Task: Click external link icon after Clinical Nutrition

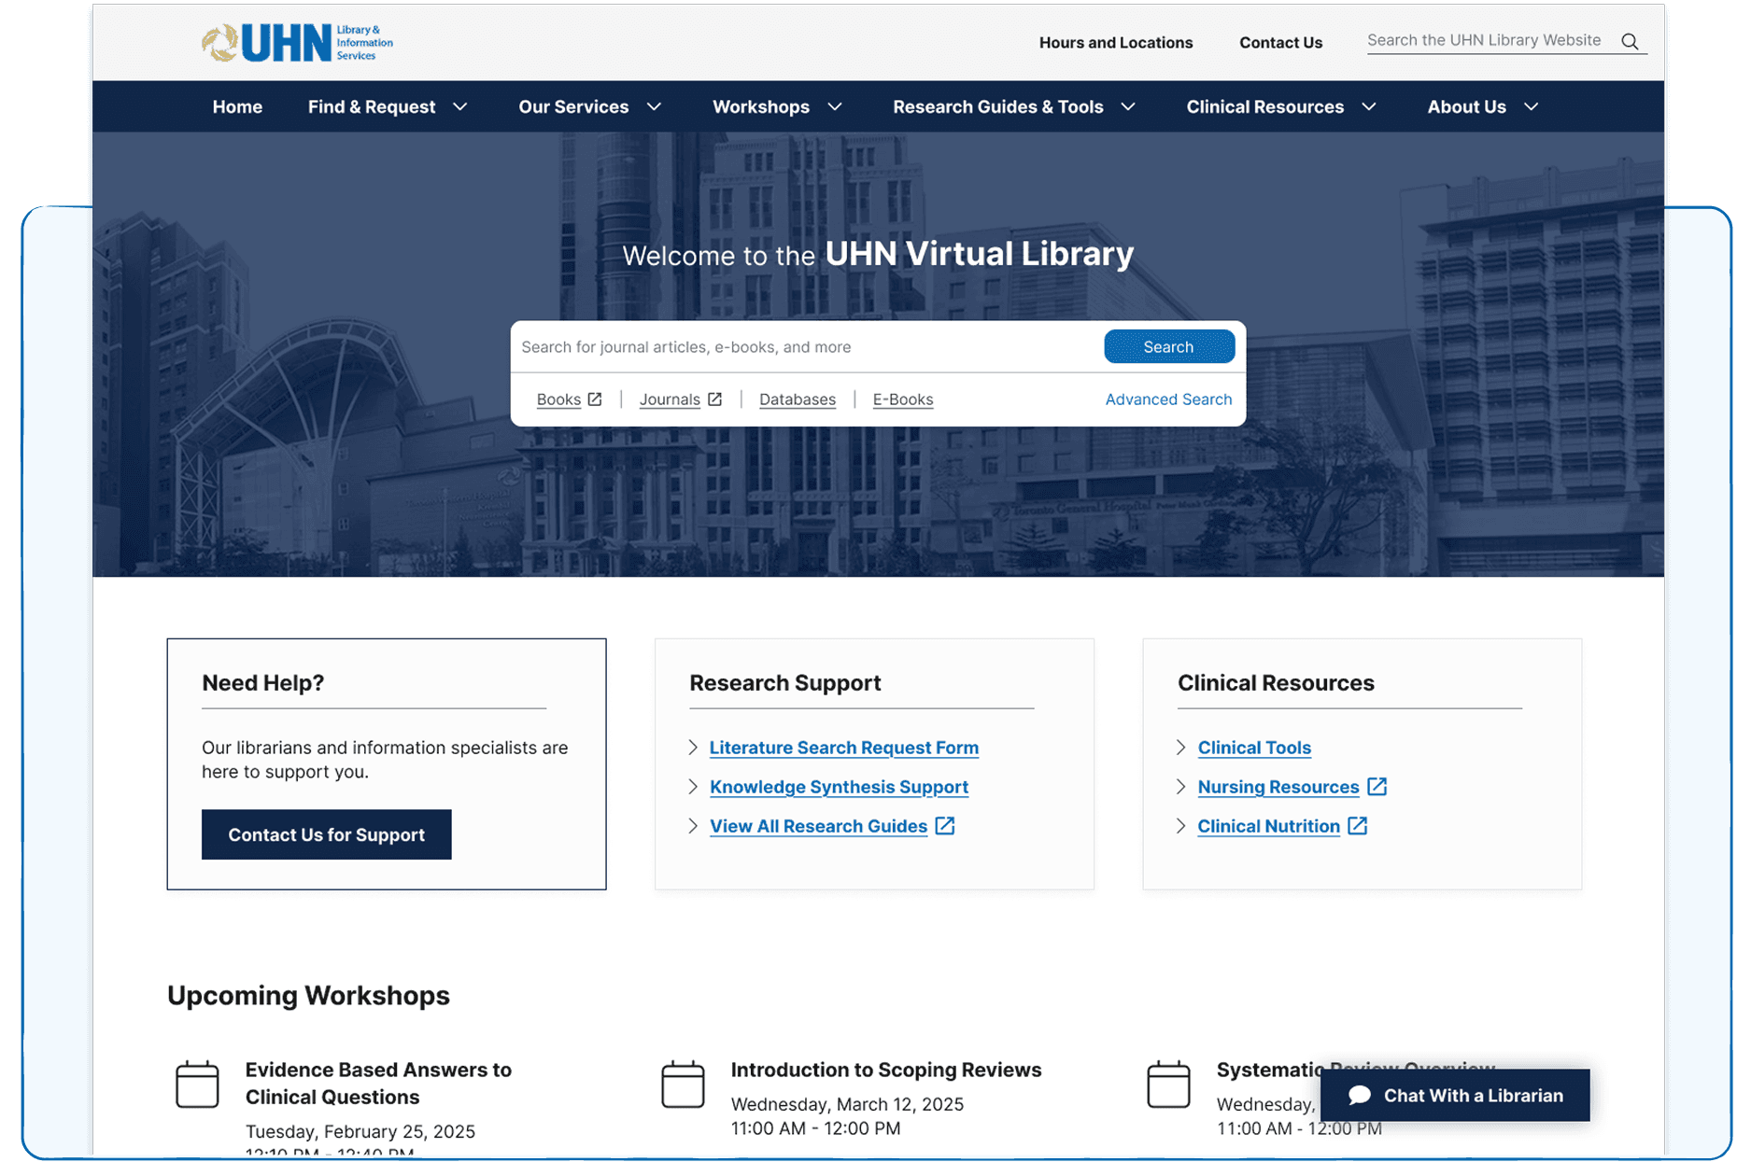Action: (1358, 826)
